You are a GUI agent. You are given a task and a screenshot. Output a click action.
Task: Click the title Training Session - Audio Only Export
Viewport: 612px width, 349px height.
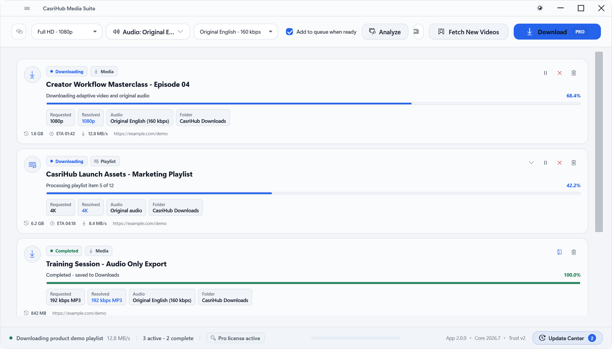click(106, 264)
